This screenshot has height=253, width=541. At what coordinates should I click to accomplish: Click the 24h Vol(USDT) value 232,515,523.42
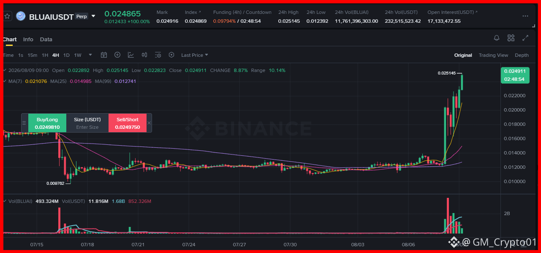point(403,21)
